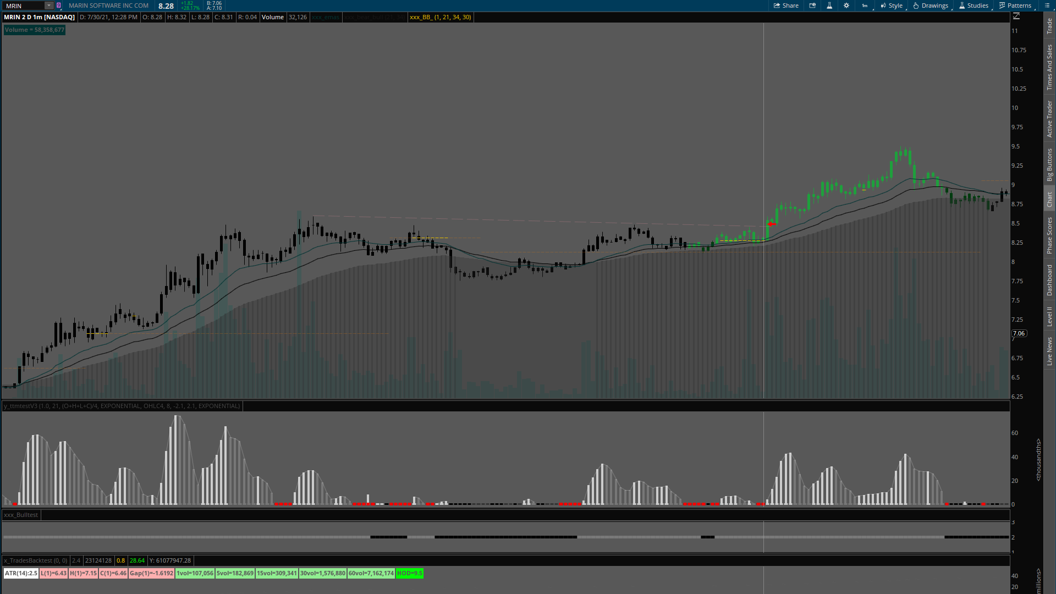Image resolution: width=1056 pixels, height=594 pixels.
Task: Open the Level II sidebar tab
Action: 1049,316
